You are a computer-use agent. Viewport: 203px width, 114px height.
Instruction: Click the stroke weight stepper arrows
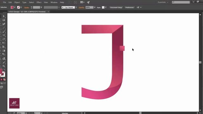(31, 8)
